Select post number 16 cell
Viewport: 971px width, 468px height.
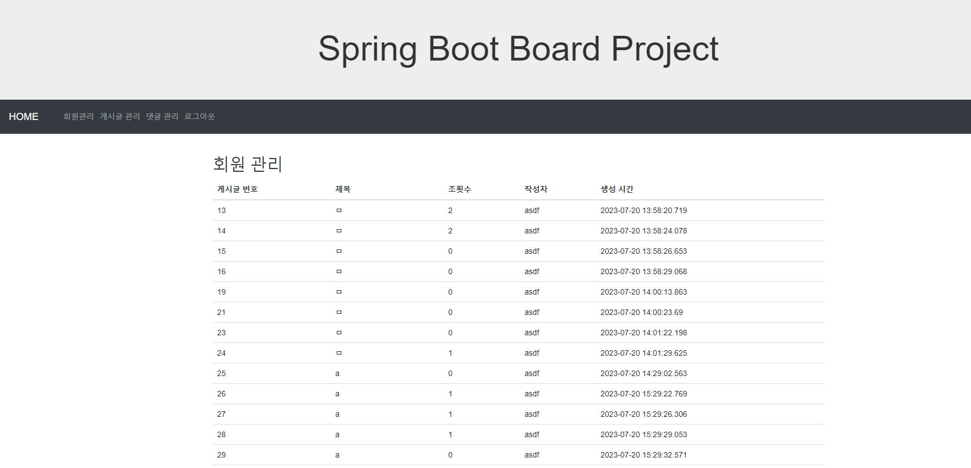point(222,271)
